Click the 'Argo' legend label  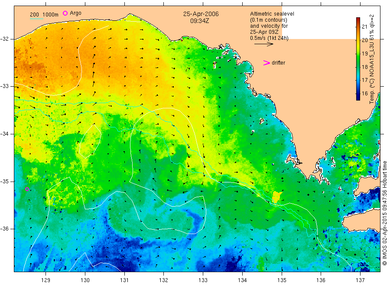[75, 13]
